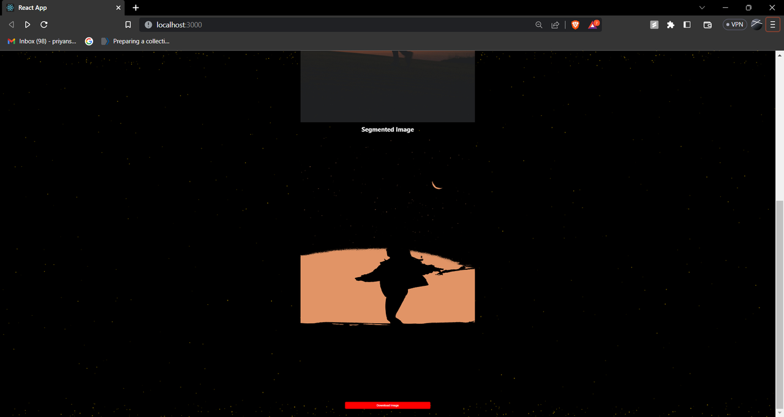Share this page using the share icon

coord(555,25)
